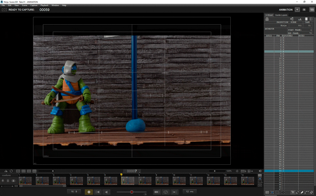This screenshot has height=196, width=316.
Task: Click the timeline horizontal scrollbar
Action: [x=43, y=186]
